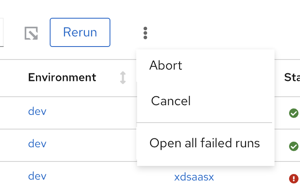The width and height of the screenshot is (300, 191).
Task: Open the dev link beside xdsaasx
Action: click(37, 176)
